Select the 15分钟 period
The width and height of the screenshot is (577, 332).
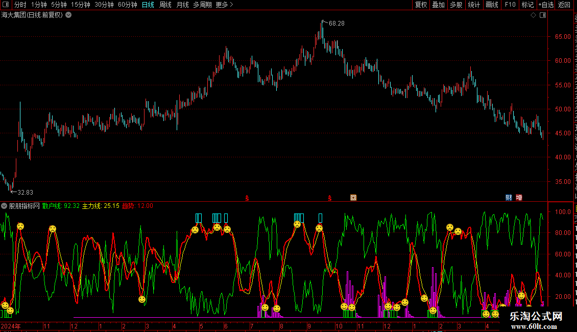pos(81,5)
